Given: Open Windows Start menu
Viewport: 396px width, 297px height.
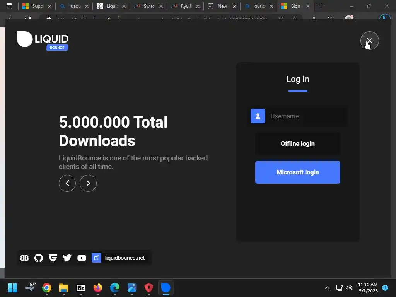Looking at the screenshot, I should pyautogui.click(x=12, y=288).
